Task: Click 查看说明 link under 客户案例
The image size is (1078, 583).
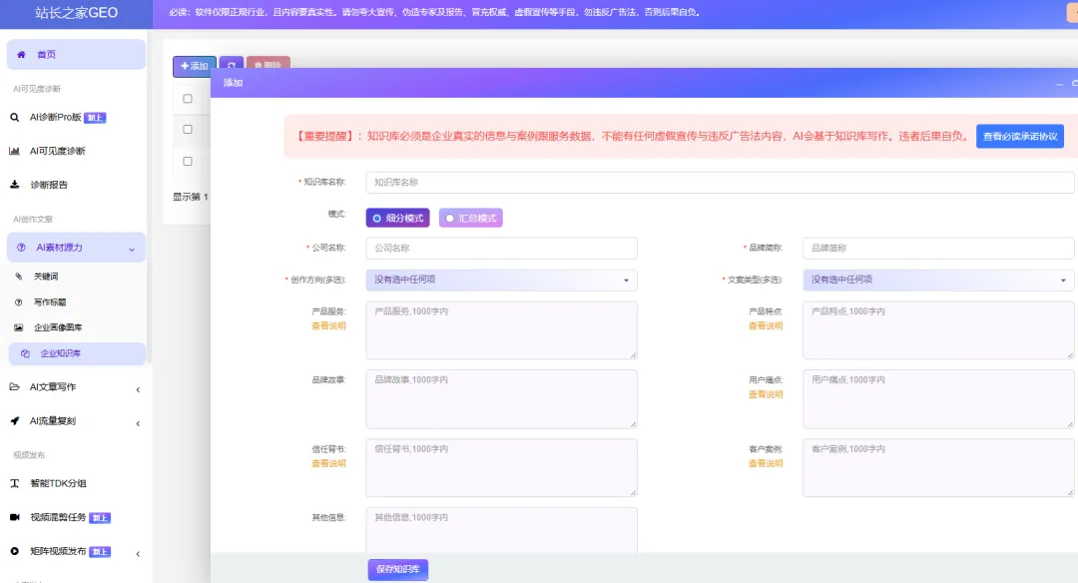Action: coord(766,463)
